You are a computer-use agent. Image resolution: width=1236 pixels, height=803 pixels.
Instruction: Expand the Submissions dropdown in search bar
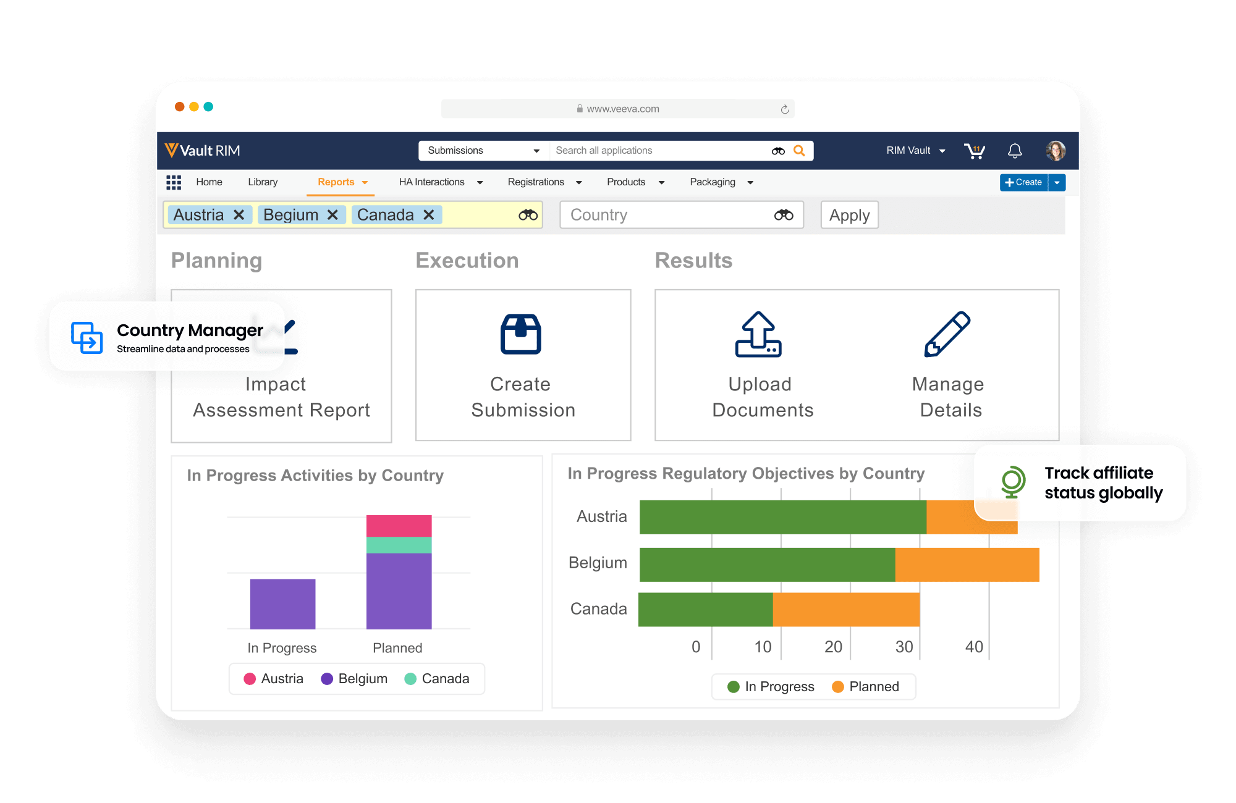(x=537, y=150)
